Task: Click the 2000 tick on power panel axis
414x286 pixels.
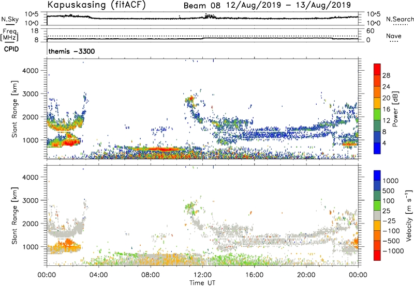Action: coord(31,117)
